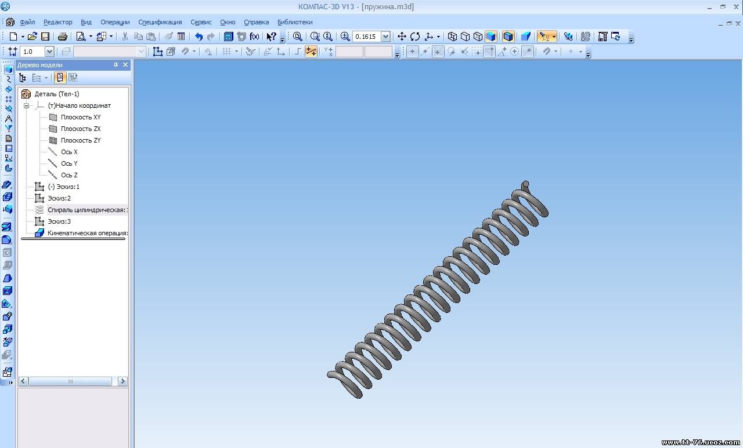Viewport: 743px width, 448px height.
Task: Open the current scale 1.0 dropdown
Action: [x=49, y=52]
